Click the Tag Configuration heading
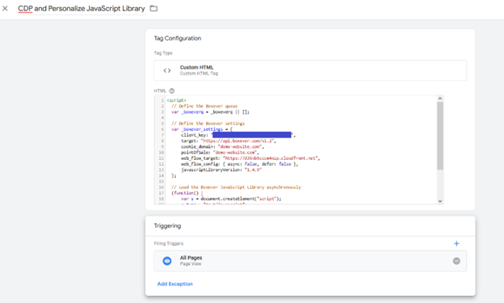This screenshot has height=303, width=504. (x=178, y=38)
